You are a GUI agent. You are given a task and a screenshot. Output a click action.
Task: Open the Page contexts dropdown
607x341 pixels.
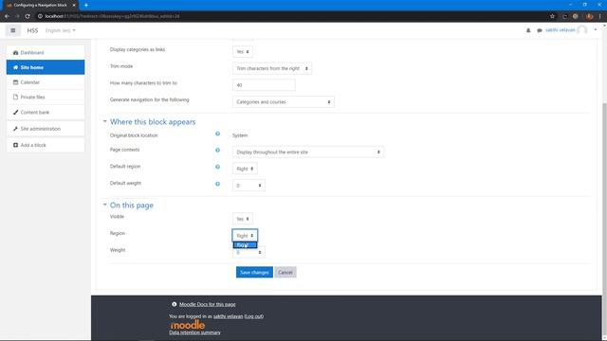pos(308,152)
